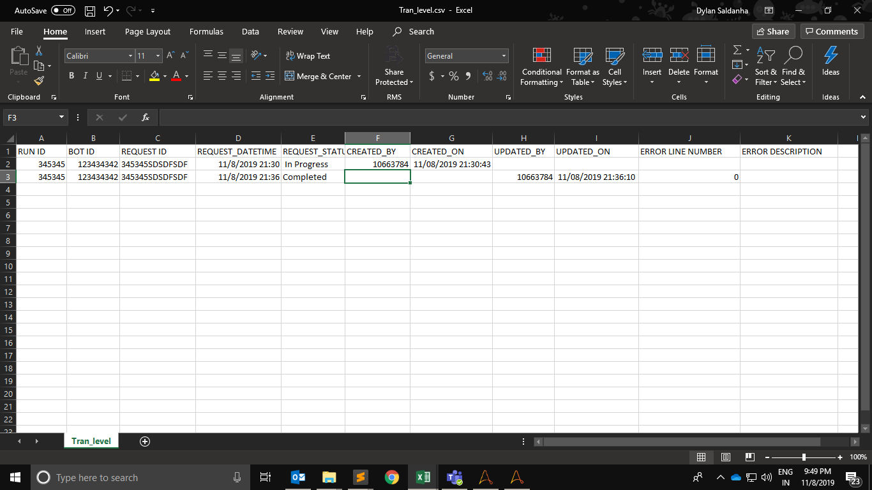The height and width of the screenshot is (490, 872).
Task: Open the Formulas ribbon tab
Action: tap(206, 31)
